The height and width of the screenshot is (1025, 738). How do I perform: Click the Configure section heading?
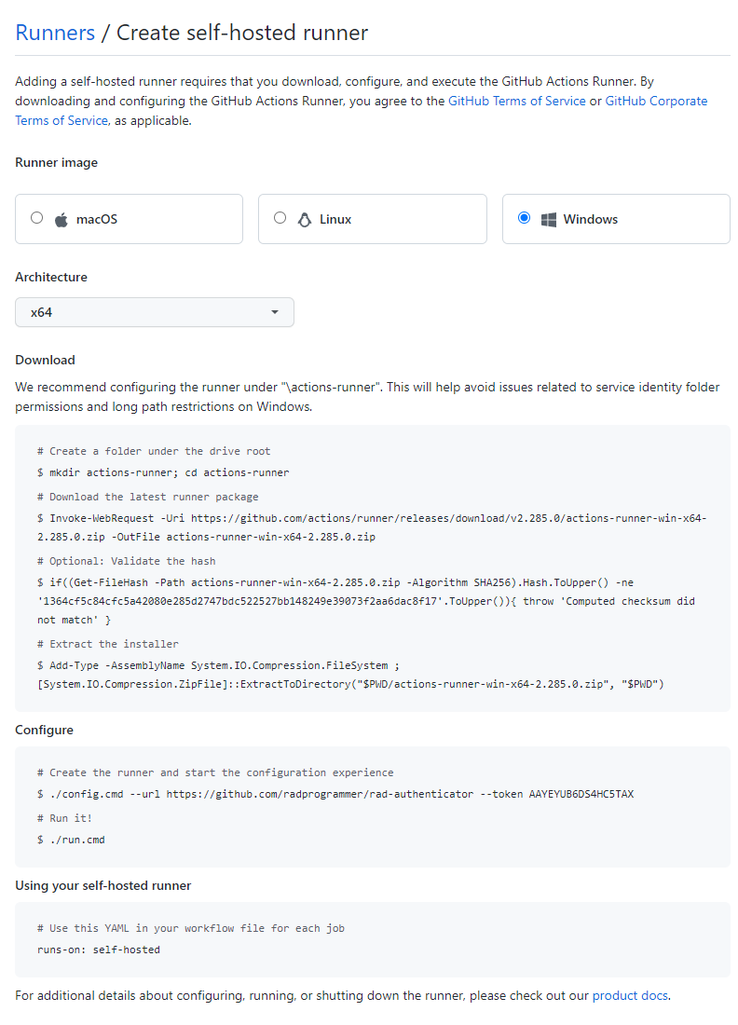(x=43, y=730)
